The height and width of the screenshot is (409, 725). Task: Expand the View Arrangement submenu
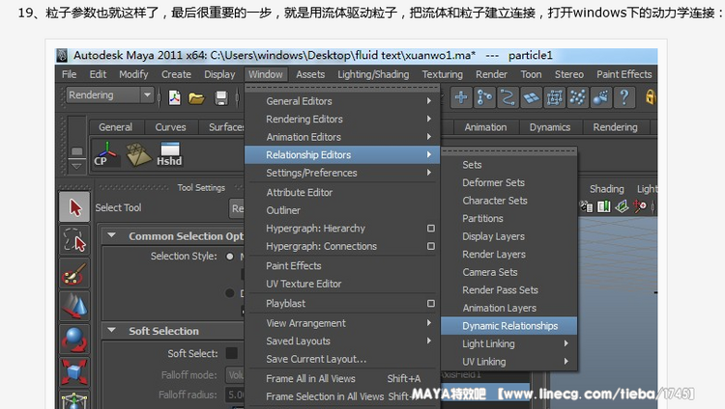click(x=341, y=323)
